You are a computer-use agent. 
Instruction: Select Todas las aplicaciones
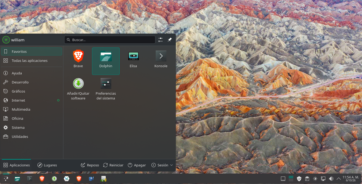coord(32,61)
